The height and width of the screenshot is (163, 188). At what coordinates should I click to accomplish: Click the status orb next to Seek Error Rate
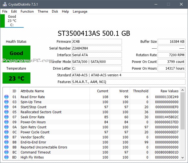point(6,117)
